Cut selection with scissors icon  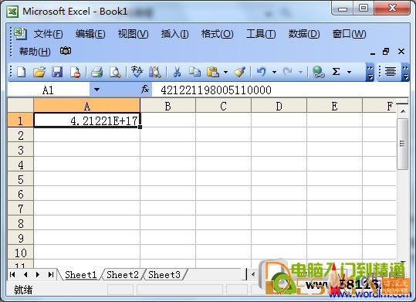point(177,72)
